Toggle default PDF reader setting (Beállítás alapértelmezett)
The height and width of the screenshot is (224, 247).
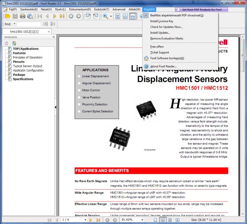coord(180,15)
